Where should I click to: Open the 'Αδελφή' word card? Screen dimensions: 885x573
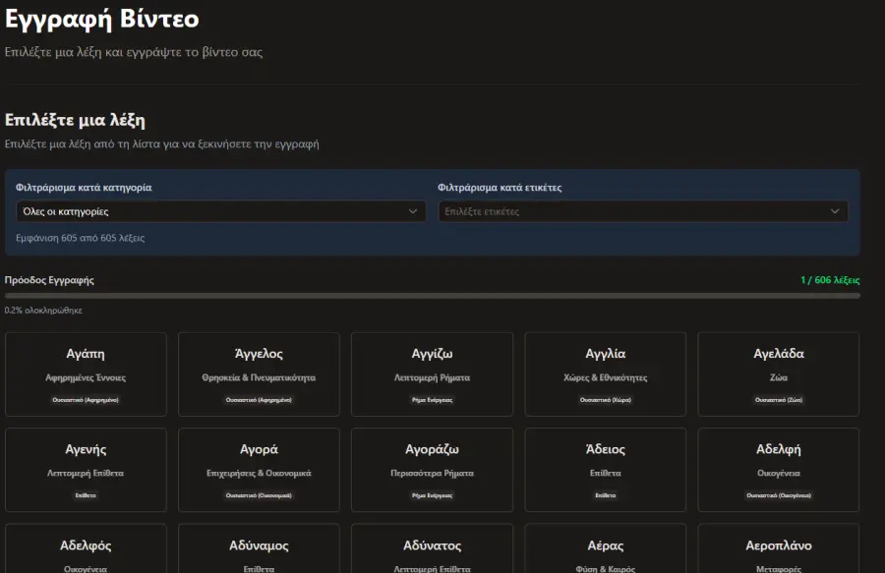779,470
